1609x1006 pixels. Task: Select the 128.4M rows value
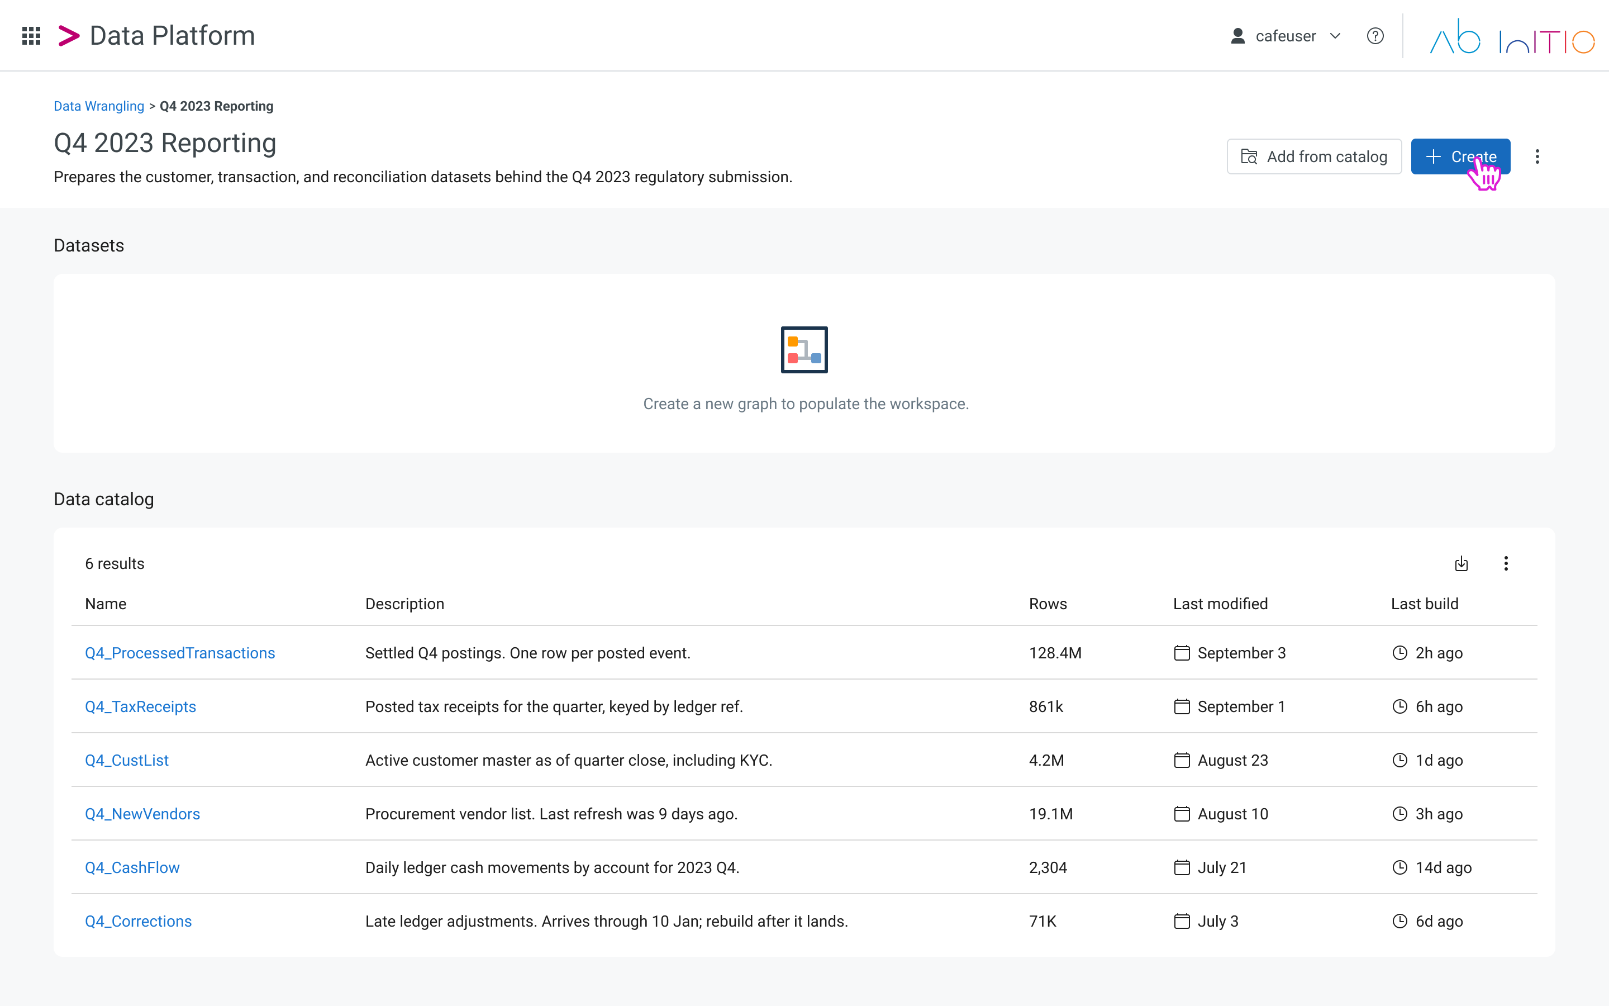[x=1055, y=653]
